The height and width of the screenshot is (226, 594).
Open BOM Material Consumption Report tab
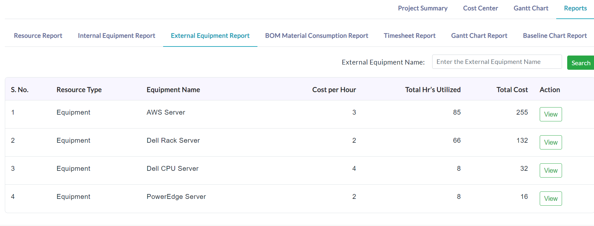(x=317, y=36)
